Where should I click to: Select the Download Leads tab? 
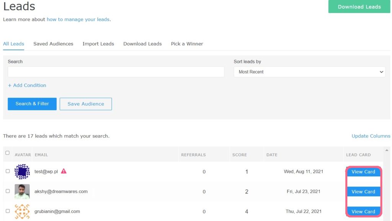(x=142, y=44)
